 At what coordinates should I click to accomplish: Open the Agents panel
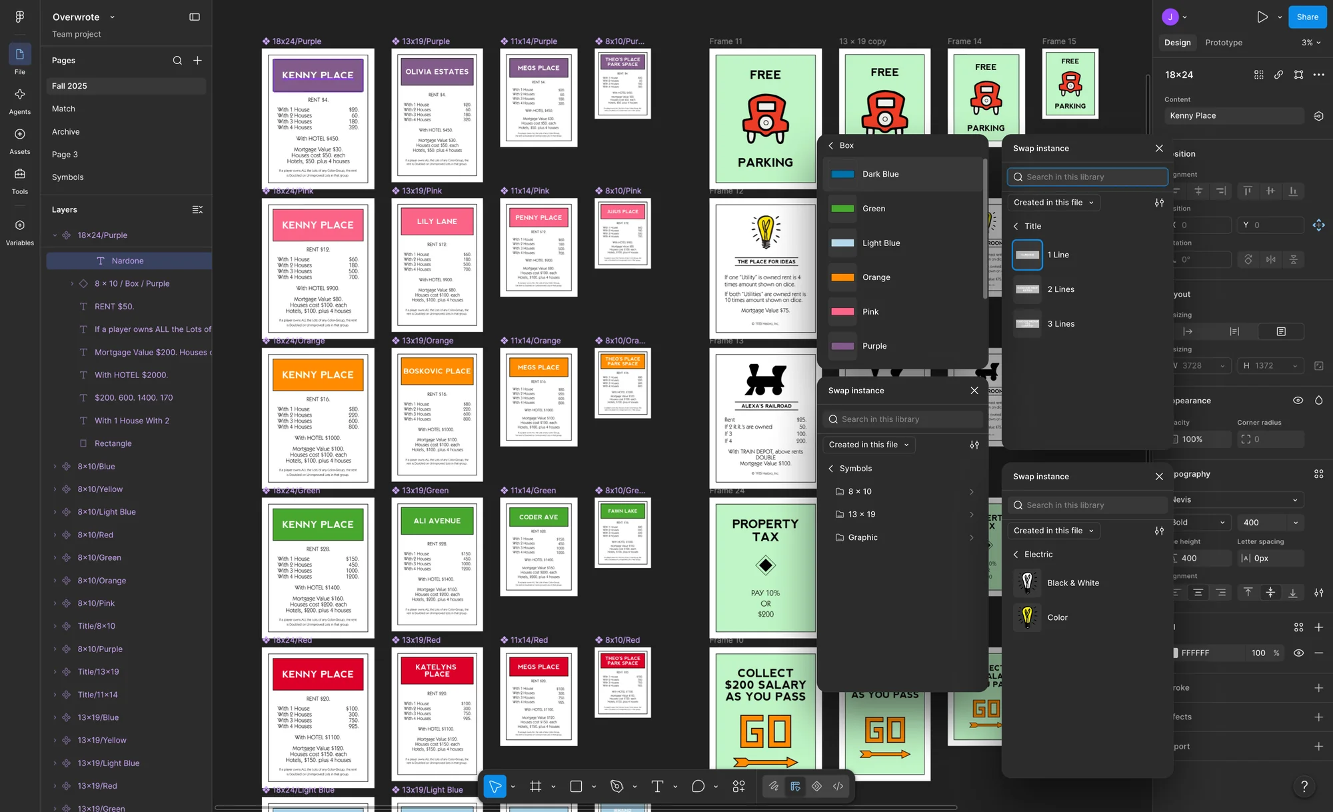(x=19, y=101)
